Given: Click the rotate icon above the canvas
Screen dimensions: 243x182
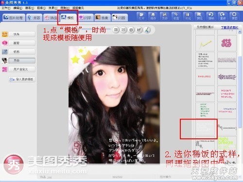Looking at the screenshot, I should click(x=131, y=30).
